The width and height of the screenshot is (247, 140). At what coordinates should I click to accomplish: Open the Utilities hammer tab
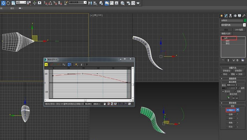(x=244, y=16)
